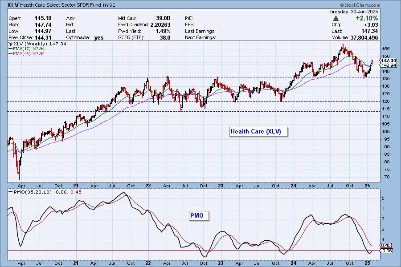Click the +2.10% percent change
401x267 pixels.
coord(367,18)
